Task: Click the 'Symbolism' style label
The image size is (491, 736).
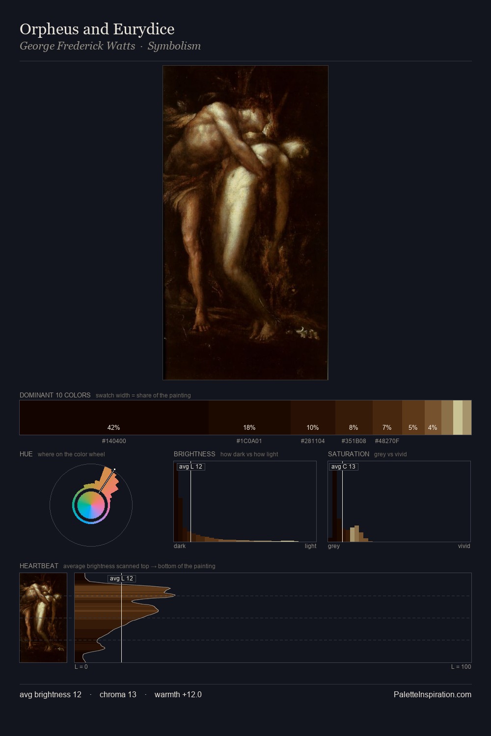Action: 174,46
